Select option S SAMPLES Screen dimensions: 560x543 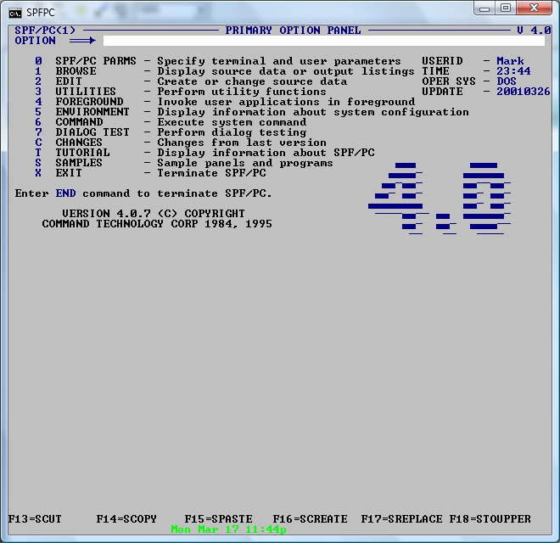[x=69, y=163]
